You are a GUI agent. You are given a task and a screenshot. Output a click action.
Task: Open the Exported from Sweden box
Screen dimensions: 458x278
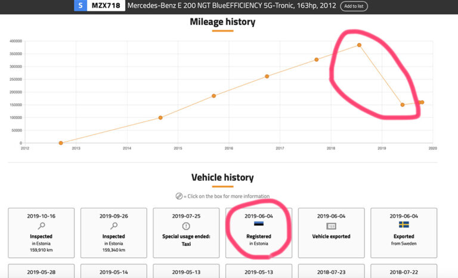point(404,233)
